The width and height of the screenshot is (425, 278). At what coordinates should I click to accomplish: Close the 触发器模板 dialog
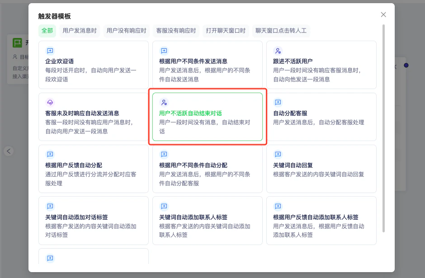[383, 14]
